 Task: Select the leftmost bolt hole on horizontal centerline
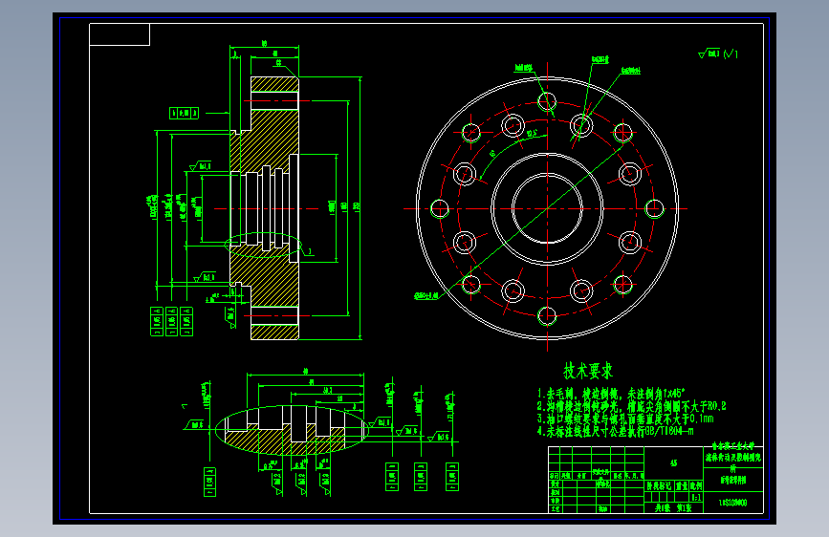tap(440, 208)
